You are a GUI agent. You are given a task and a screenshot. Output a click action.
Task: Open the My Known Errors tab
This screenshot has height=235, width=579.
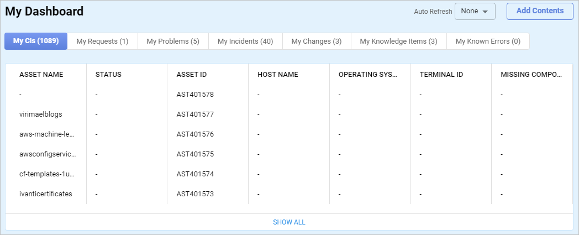[x=488, y=41]
